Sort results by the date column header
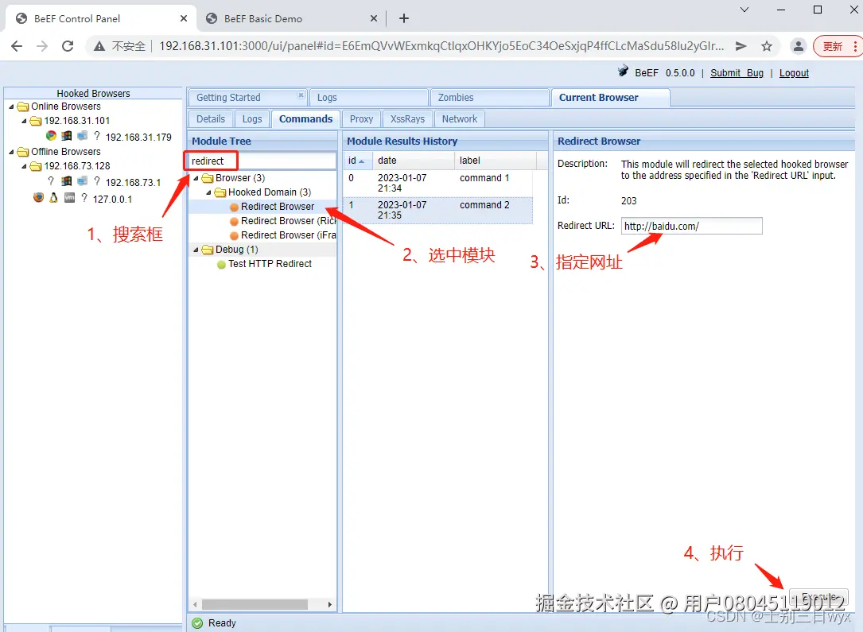 [414, 161]
